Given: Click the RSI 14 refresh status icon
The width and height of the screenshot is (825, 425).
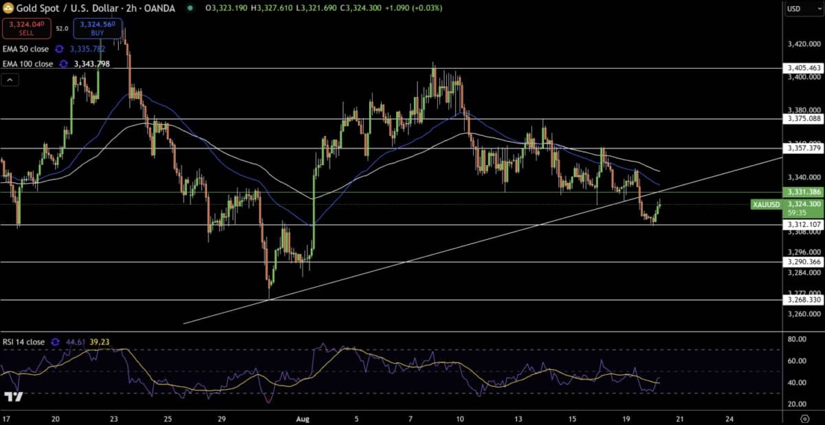Looking at the screenshot, I should (56, 341).
